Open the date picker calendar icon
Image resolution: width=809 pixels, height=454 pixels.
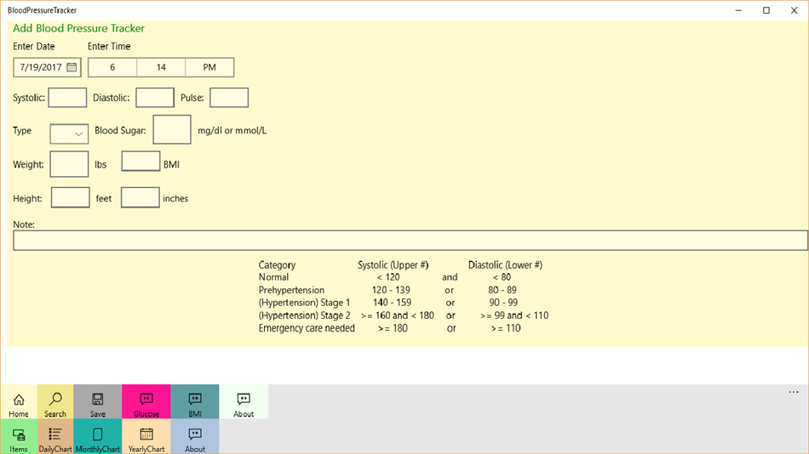click(x=72, y=67)
